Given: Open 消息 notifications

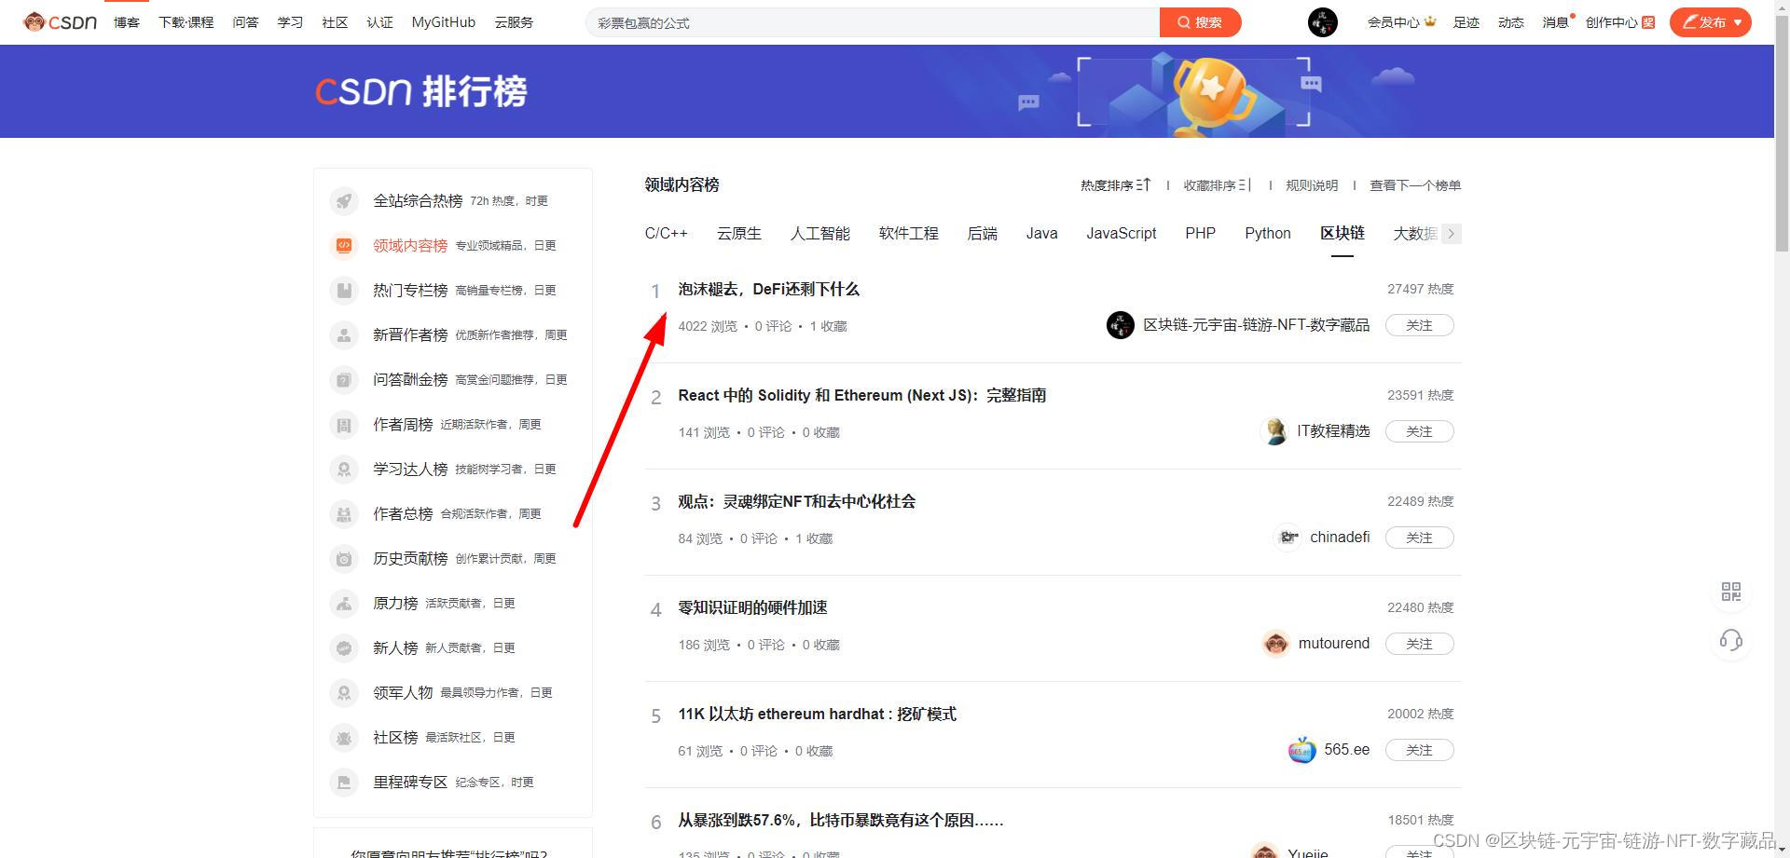Looking at the screenshot, I should tap(1556, 22).
